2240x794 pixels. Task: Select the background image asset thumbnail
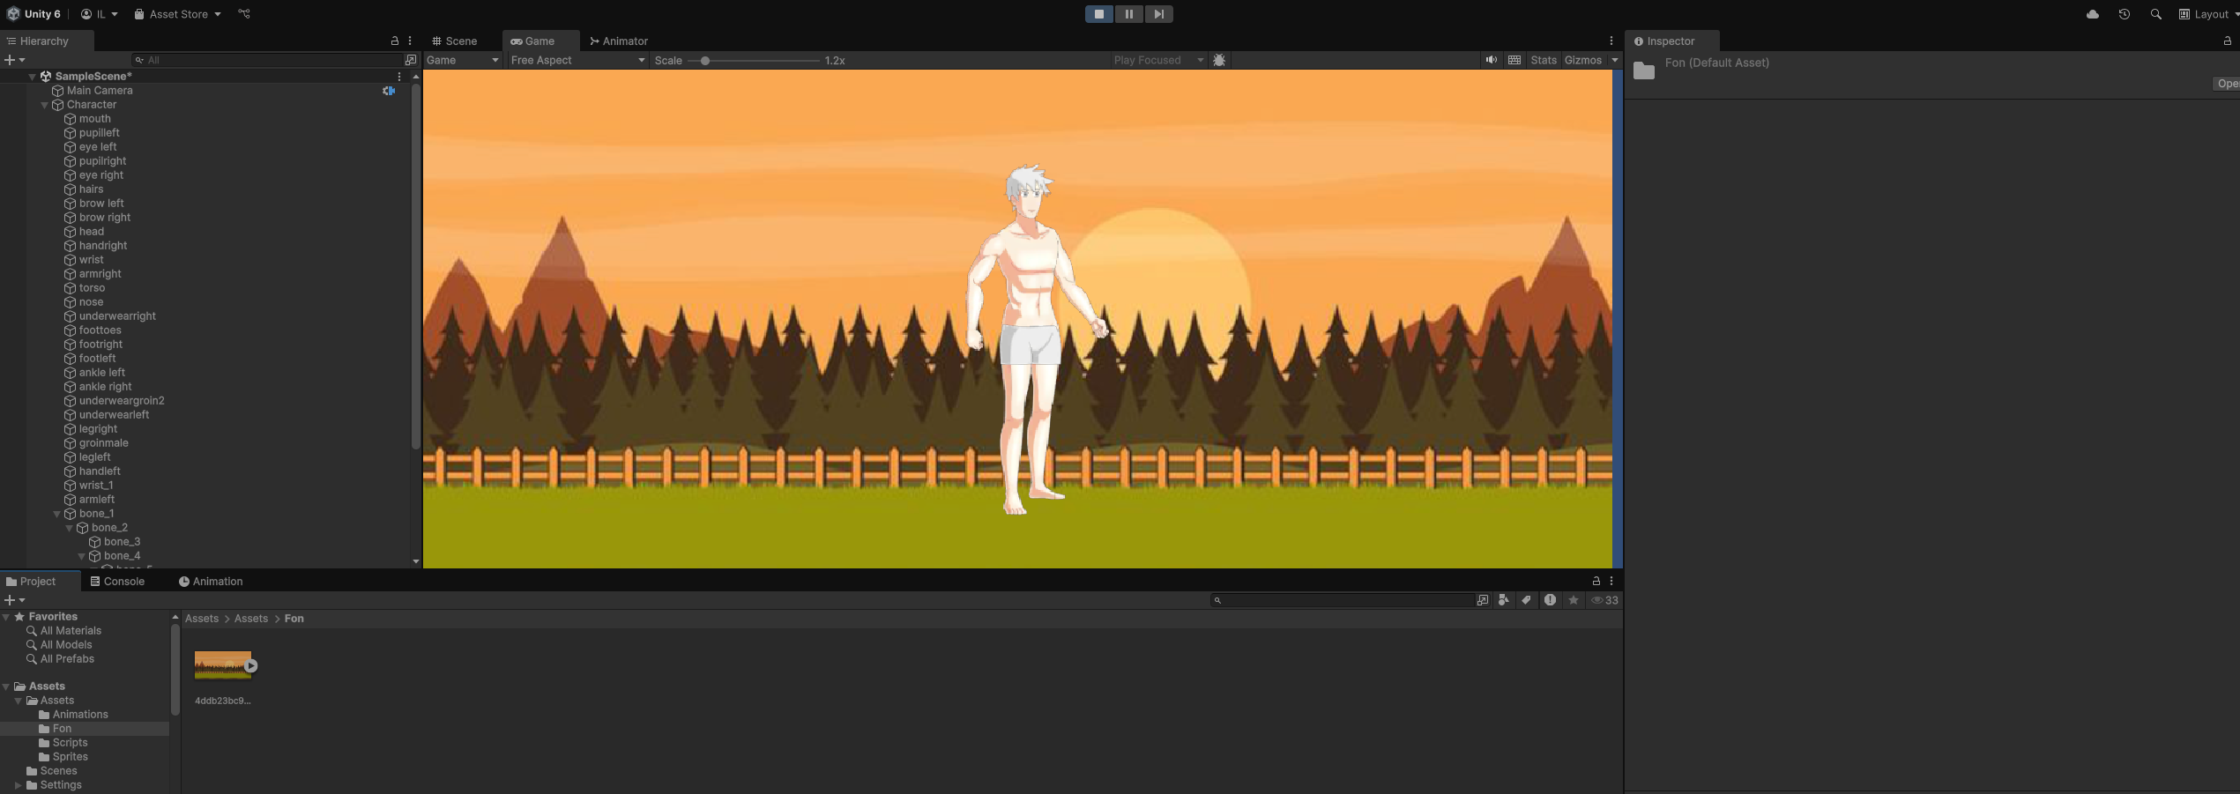[223, 665]
